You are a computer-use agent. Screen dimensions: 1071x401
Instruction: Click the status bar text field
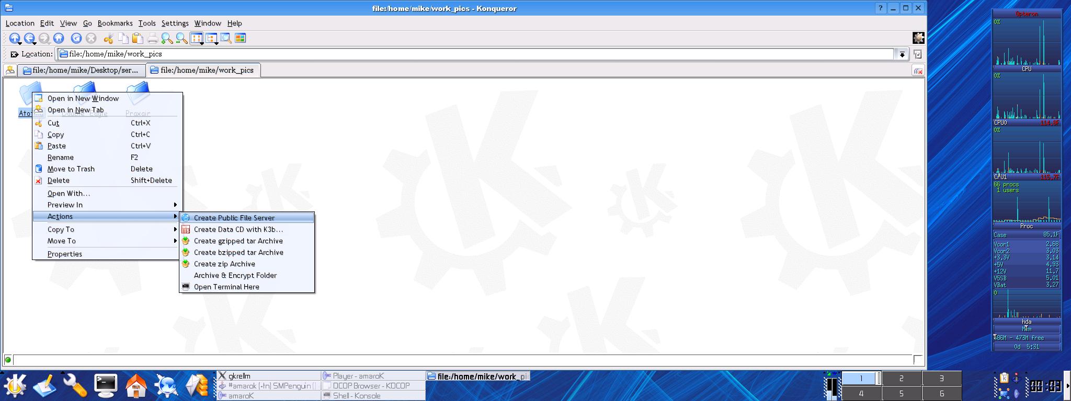[x=463, y=360]
